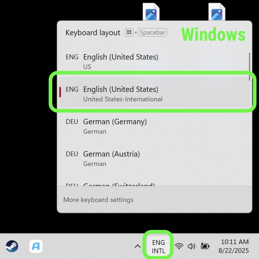The image size is (259, 259).
Task: Select the left image file on desktop
Action: point(151,12)
